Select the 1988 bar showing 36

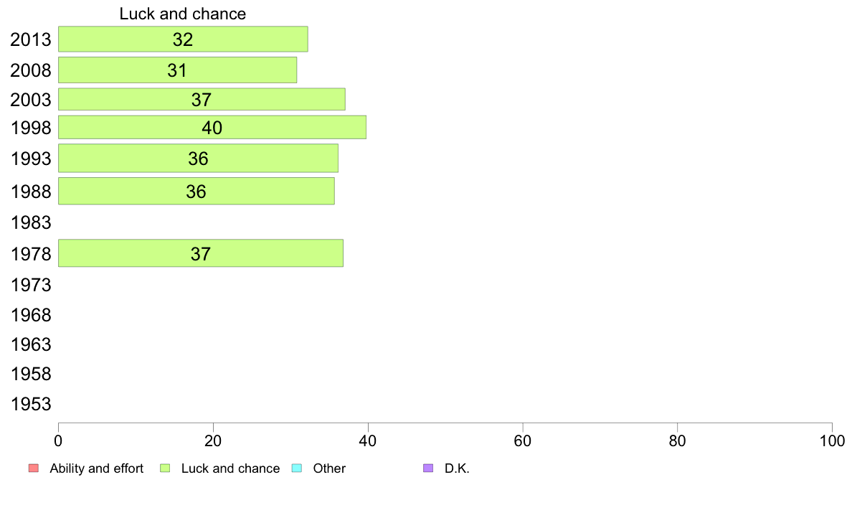pyautogui.click(x=197, y=192)
